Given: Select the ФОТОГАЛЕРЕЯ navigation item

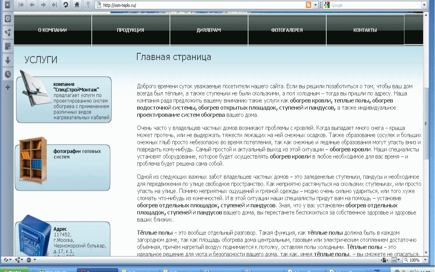Looking at the screenshot, I should pos(287,30).
